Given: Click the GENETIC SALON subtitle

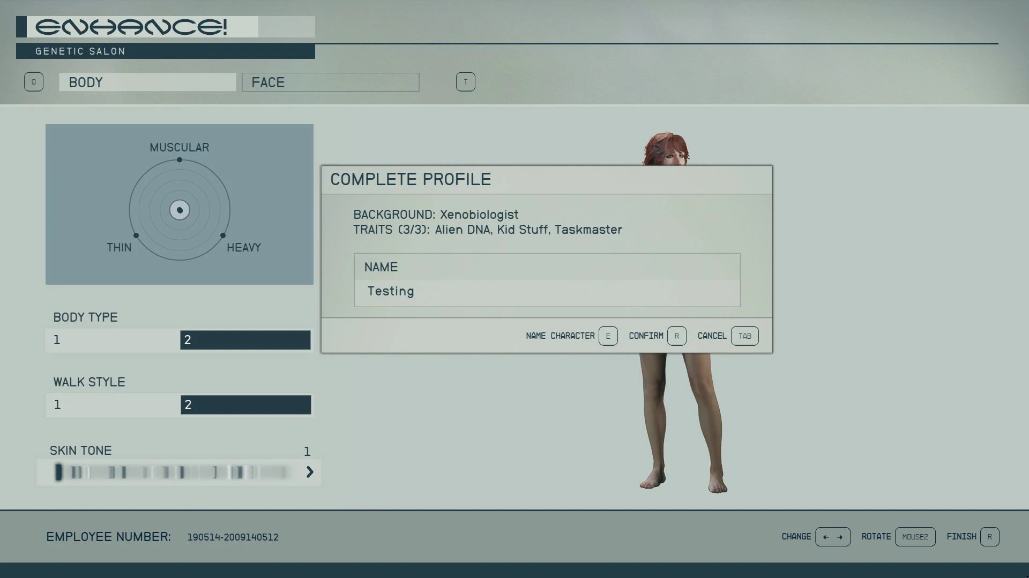Looking at the screenshot, I should pos(80,51).
